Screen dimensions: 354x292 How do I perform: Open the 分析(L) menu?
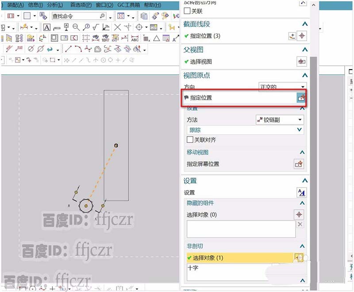point(55,5)
